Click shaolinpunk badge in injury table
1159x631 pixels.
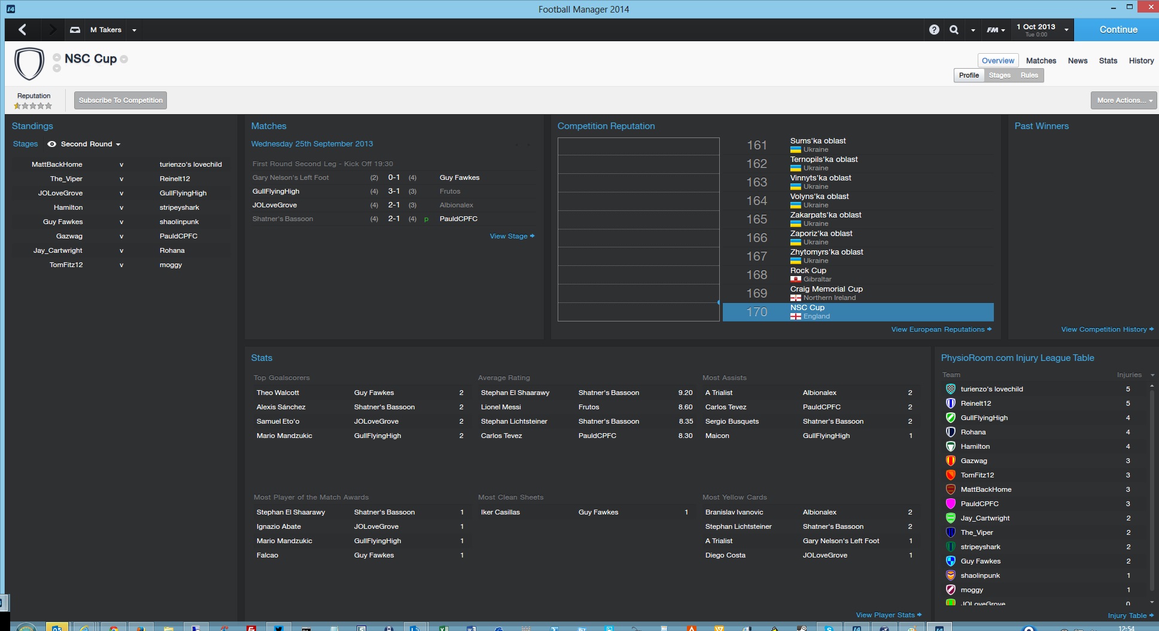click(x=950, y=575)
